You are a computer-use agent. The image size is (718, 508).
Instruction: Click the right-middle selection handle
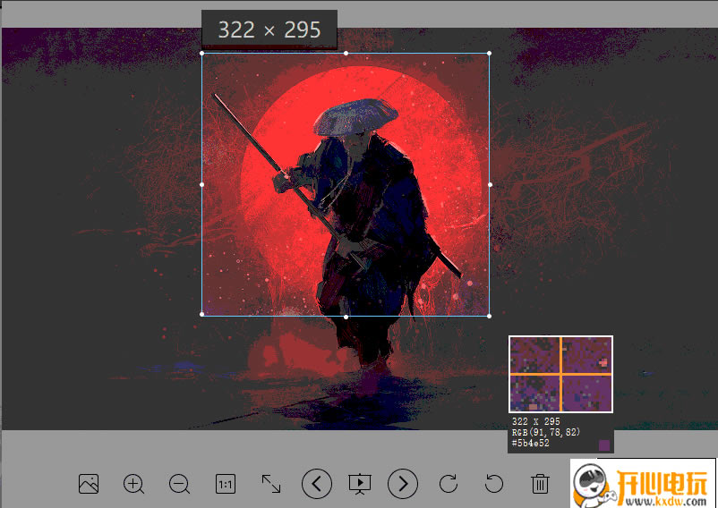point(490,185)
